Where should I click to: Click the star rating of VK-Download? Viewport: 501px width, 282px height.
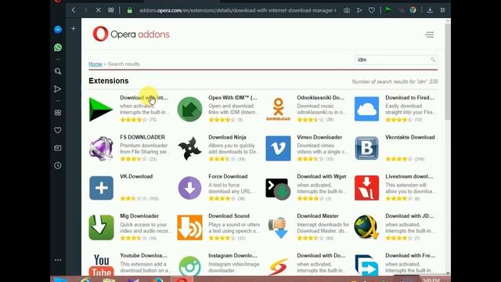[134, 198]
